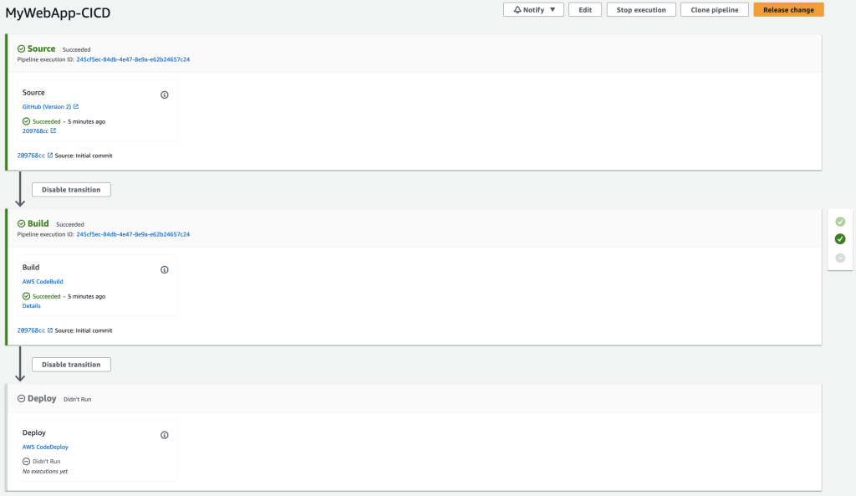The height and width of the screenshot is (496, 856).
Task: Click the Deploy stage heading text
Action: tap(42, 398)
